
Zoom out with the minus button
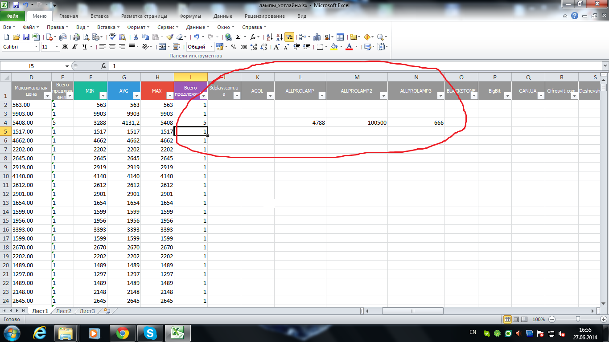click(552, 319)
